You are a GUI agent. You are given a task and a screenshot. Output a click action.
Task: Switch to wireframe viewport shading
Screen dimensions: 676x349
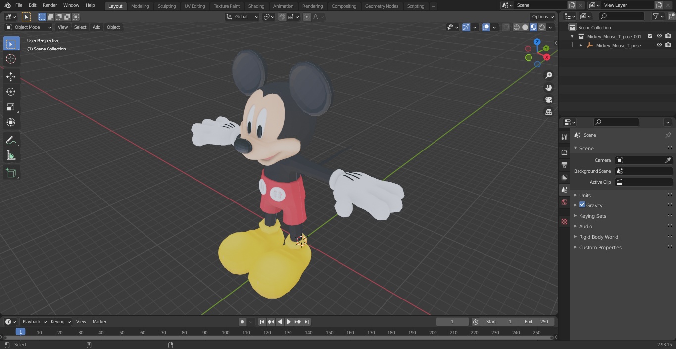(517, 27)
